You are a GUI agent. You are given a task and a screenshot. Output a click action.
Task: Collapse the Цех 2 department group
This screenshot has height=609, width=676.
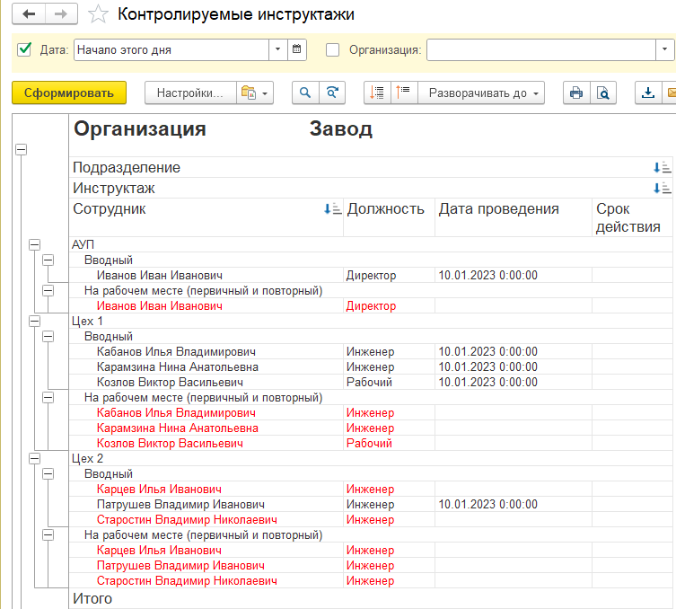[x=34, y=458]
